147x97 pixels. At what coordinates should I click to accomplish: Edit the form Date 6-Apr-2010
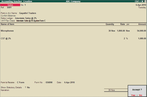click(x=69, y=82)
